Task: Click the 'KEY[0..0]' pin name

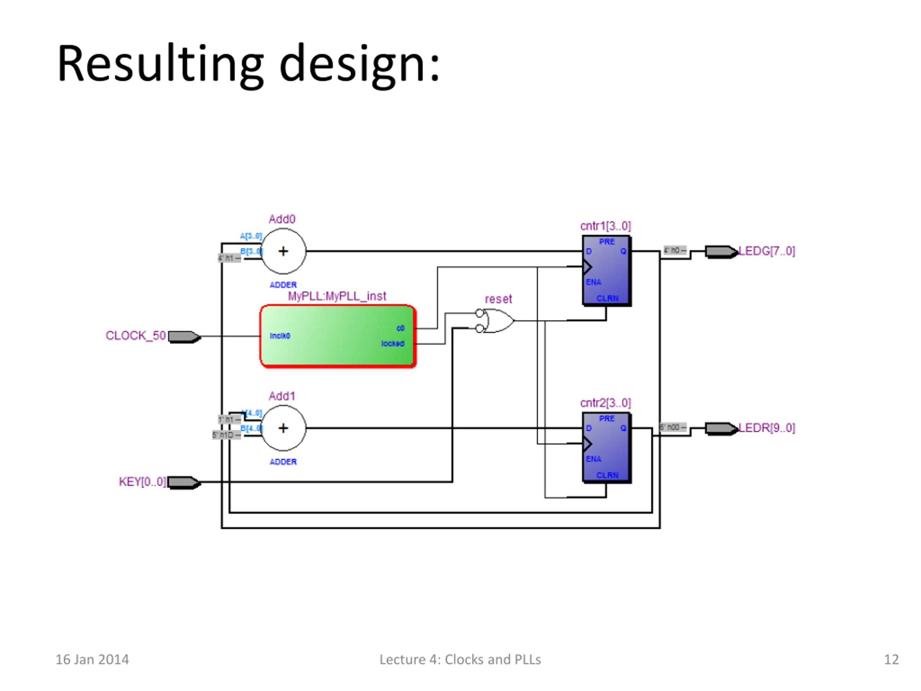Action: (x=142, y=482)
